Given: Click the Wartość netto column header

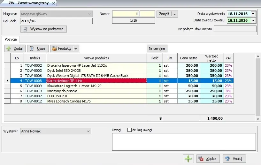Looking at the screenshot, I should point(212,58).
